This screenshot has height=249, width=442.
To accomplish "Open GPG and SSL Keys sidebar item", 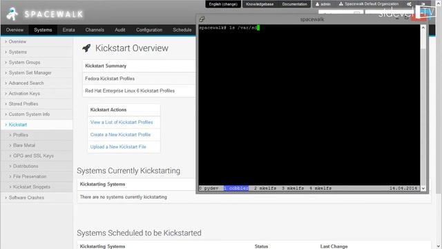I will coord(33,156).
